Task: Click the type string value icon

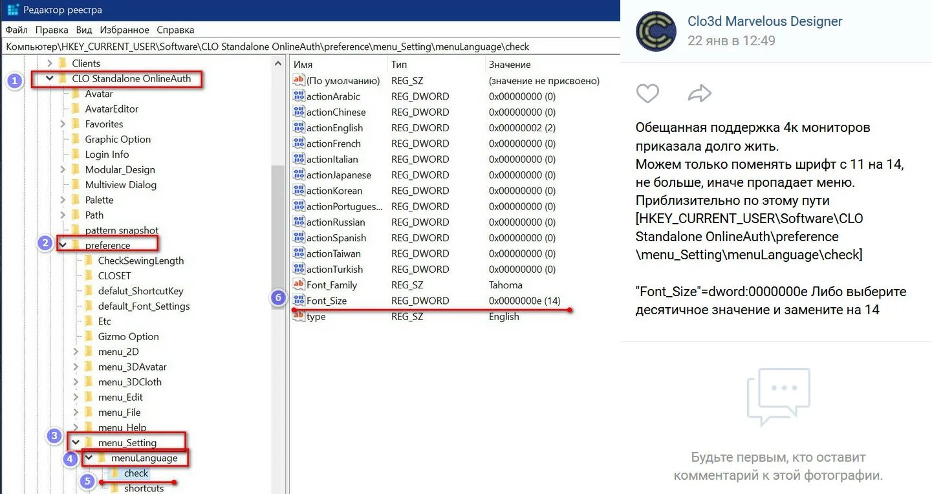Action: tap(299, 316)
